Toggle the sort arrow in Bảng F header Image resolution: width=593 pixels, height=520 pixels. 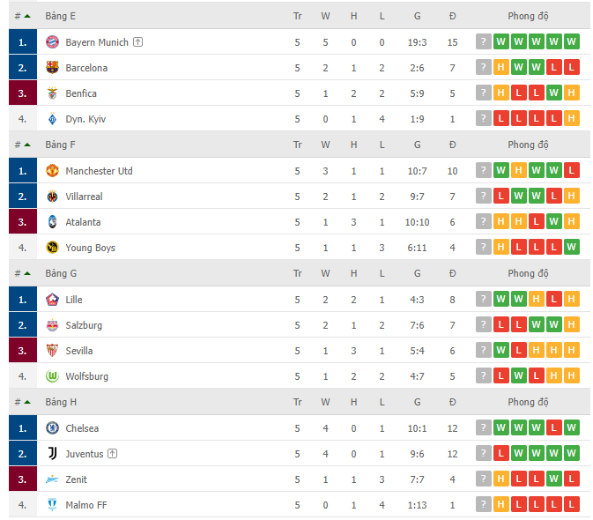pyautogui.click(x=27, y=145)
